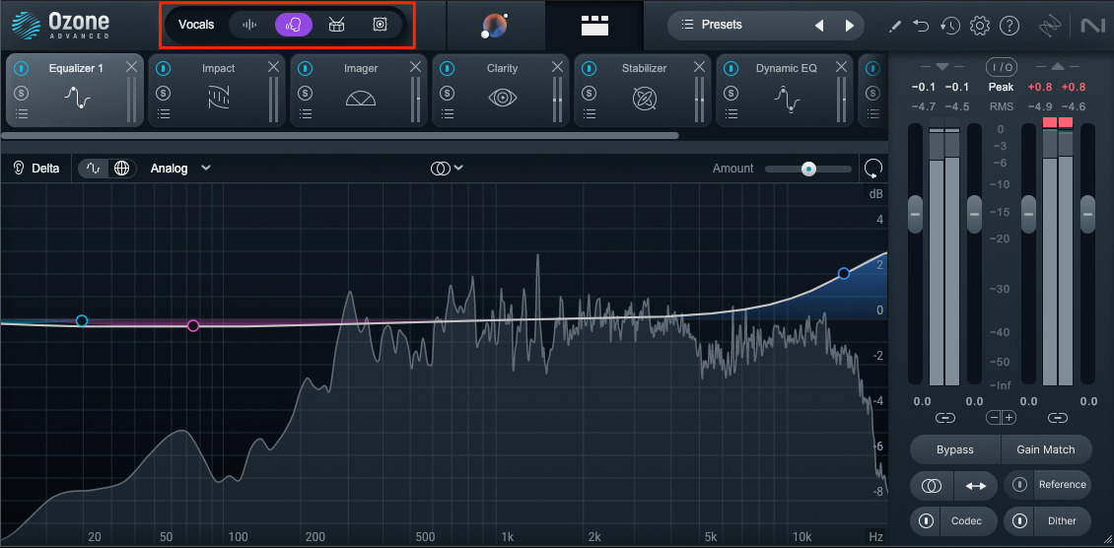Click the Bypass button
Viewport: 1114px width, 548px height.
coord(955,449)
